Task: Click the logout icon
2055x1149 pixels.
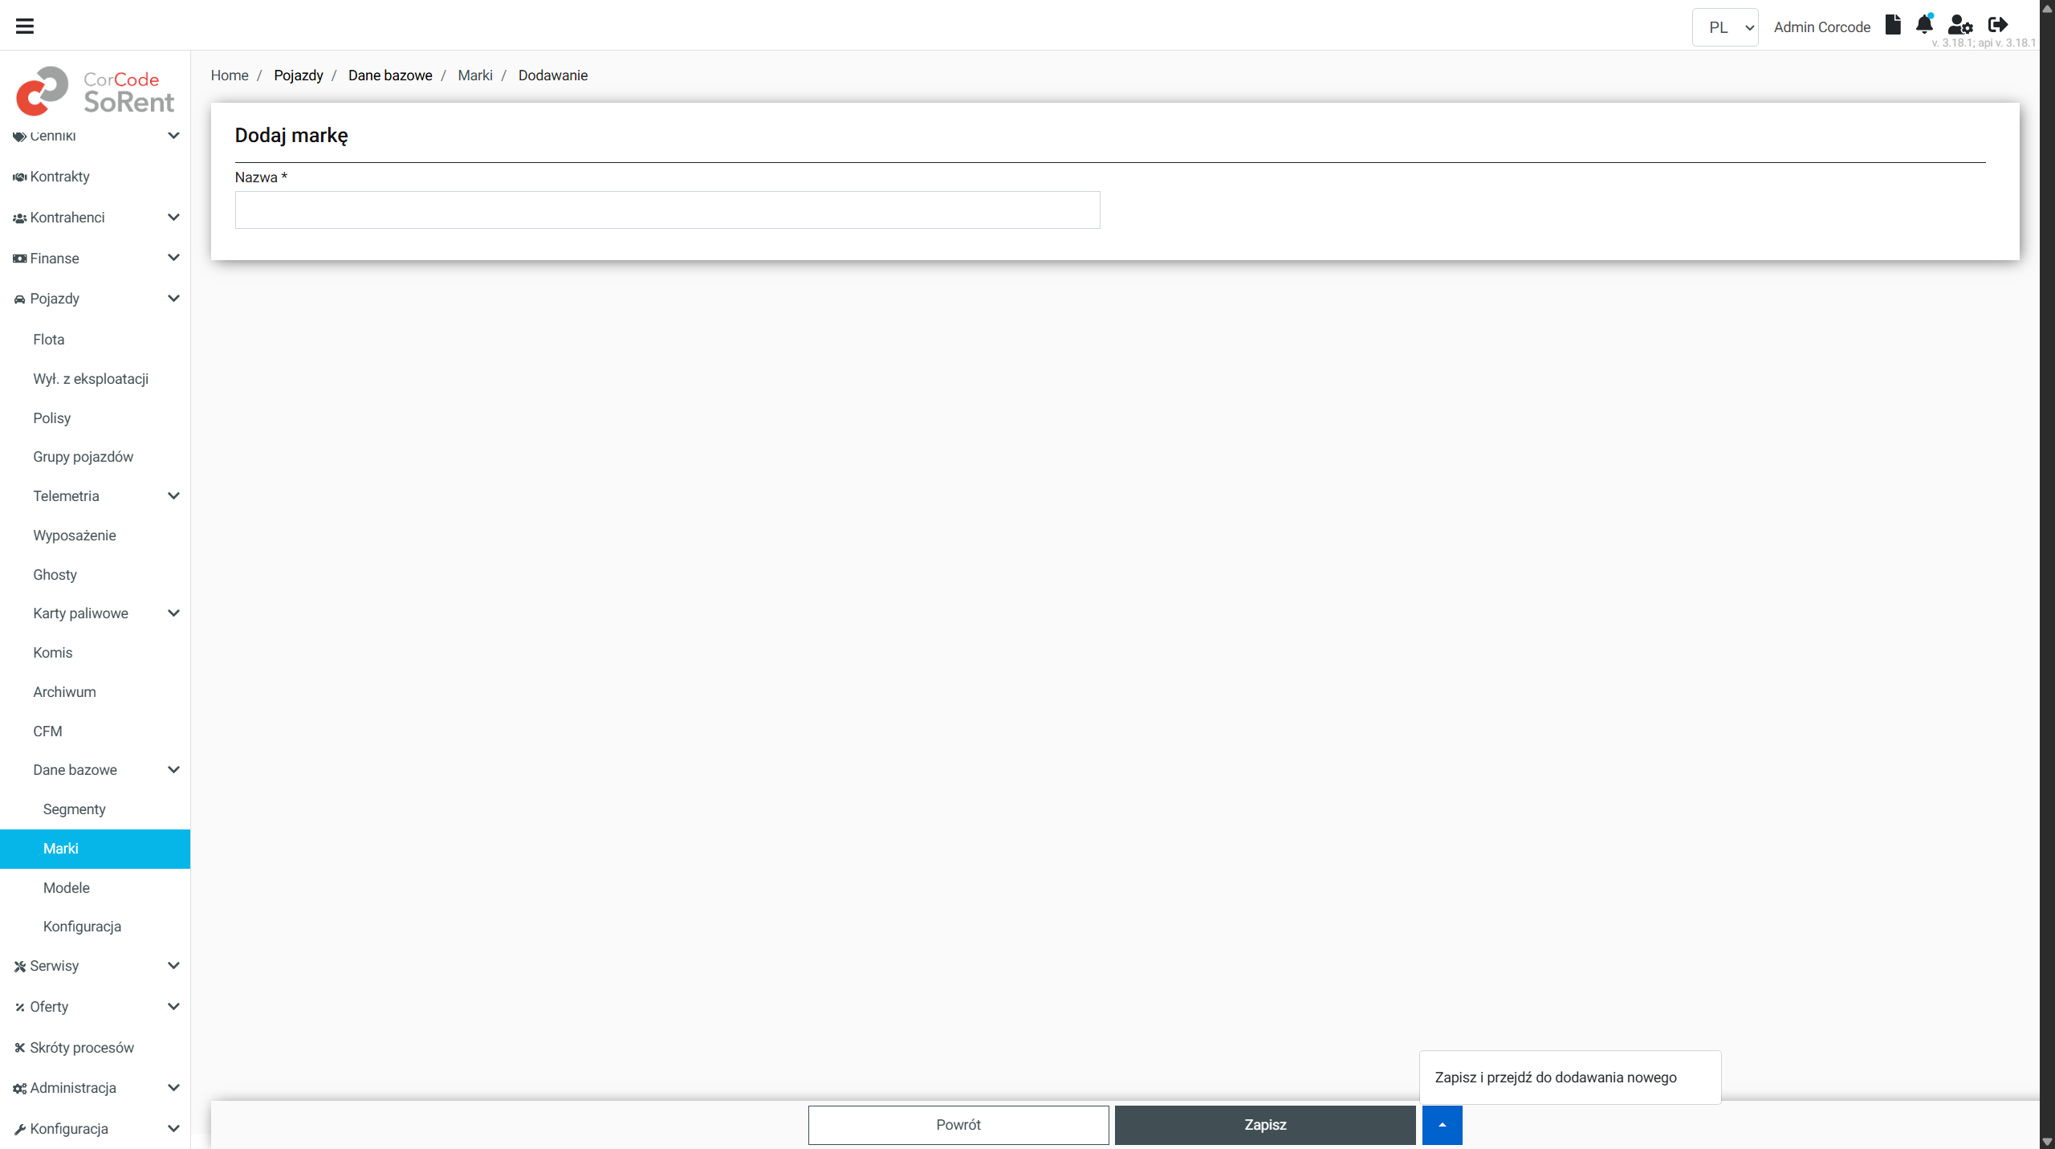Action: (1998, 25)
